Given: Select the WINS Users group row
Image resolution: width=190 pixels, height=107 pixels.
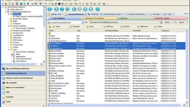Looking at the screenshot, I should tap(116, 101).
